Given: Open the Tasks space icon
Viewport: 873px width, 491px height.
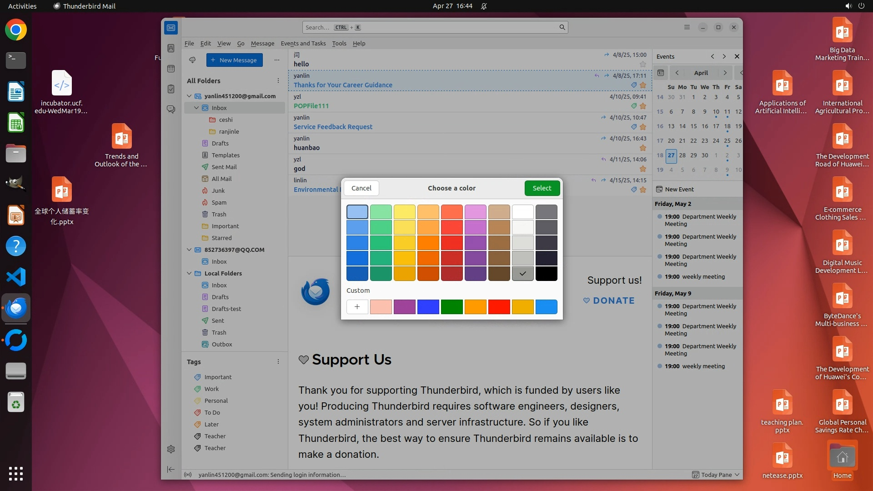Looking at the screenshot, I should 171,89.
